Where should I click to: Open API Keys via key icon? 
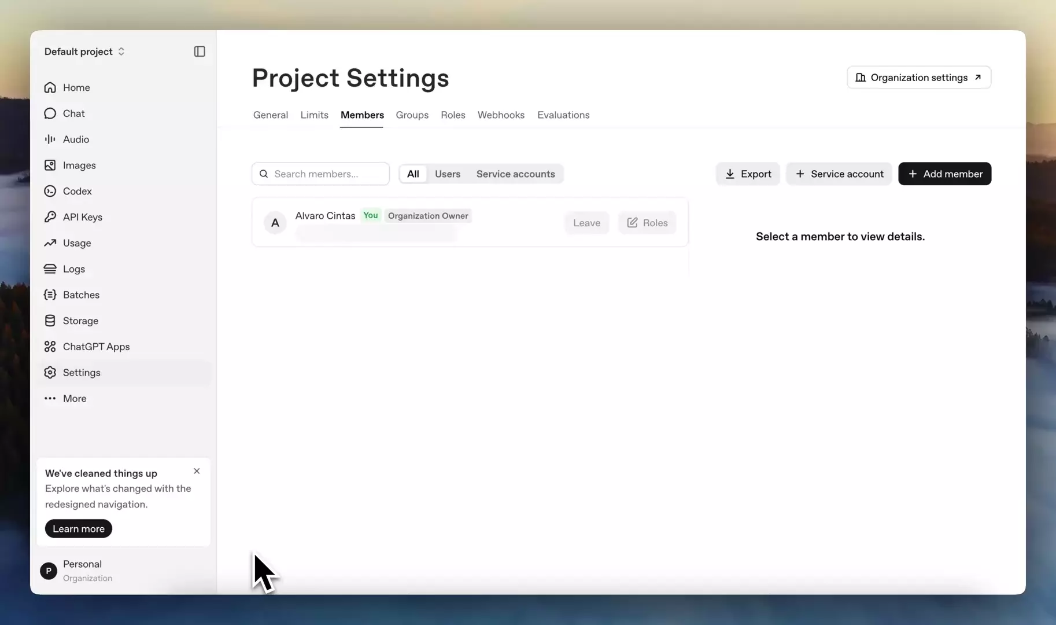[50, 217]
